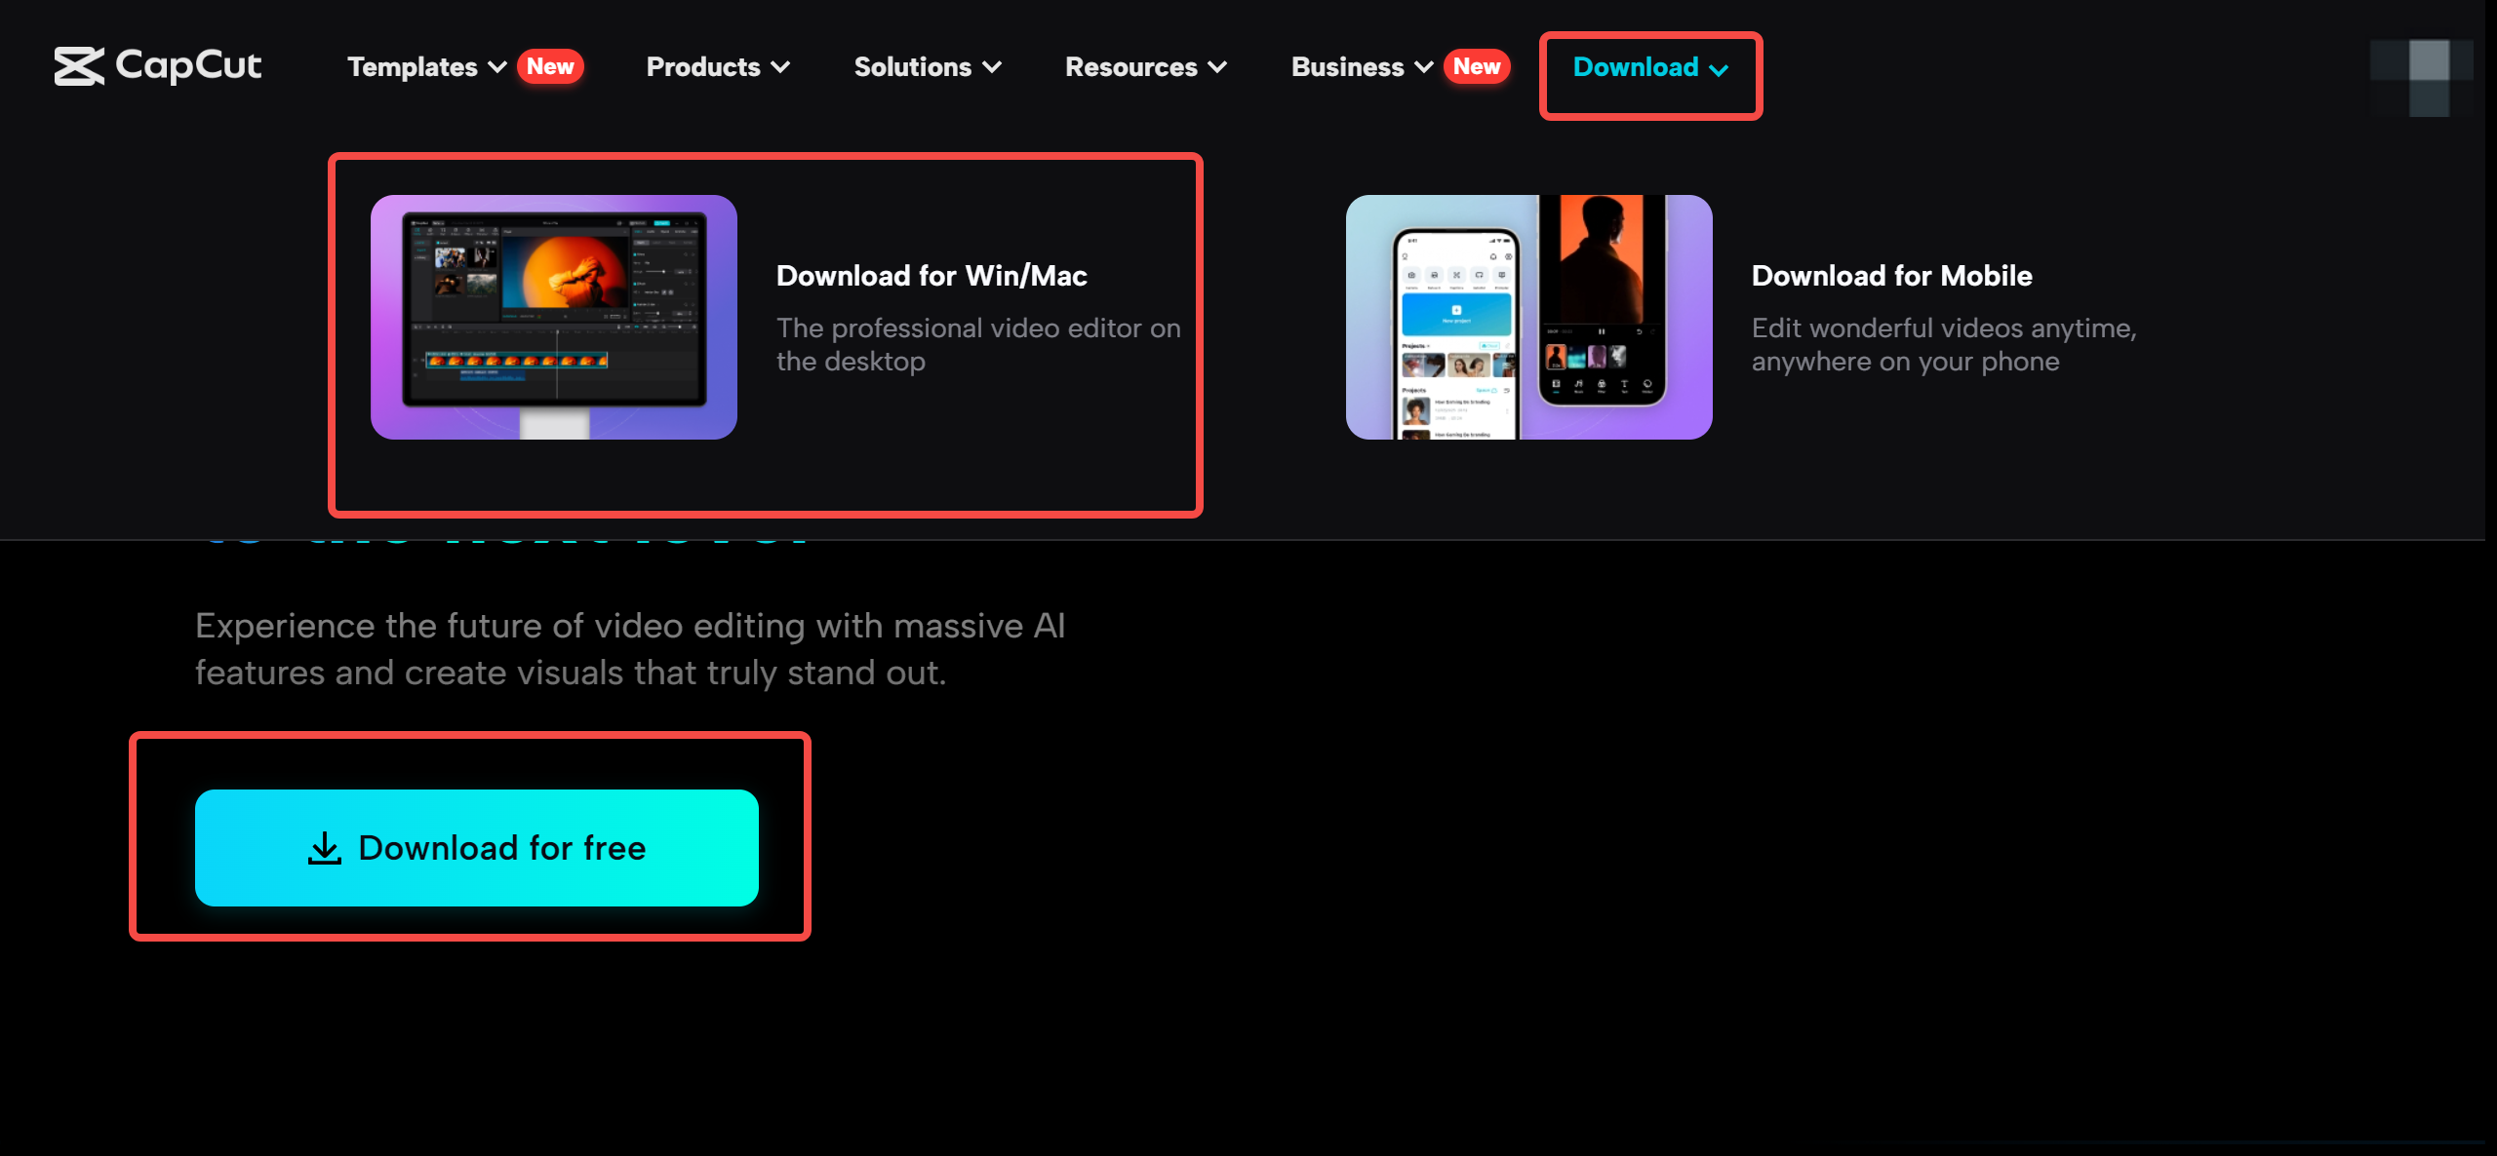Expand the Products dropdown menu

(x=715, y=67)
